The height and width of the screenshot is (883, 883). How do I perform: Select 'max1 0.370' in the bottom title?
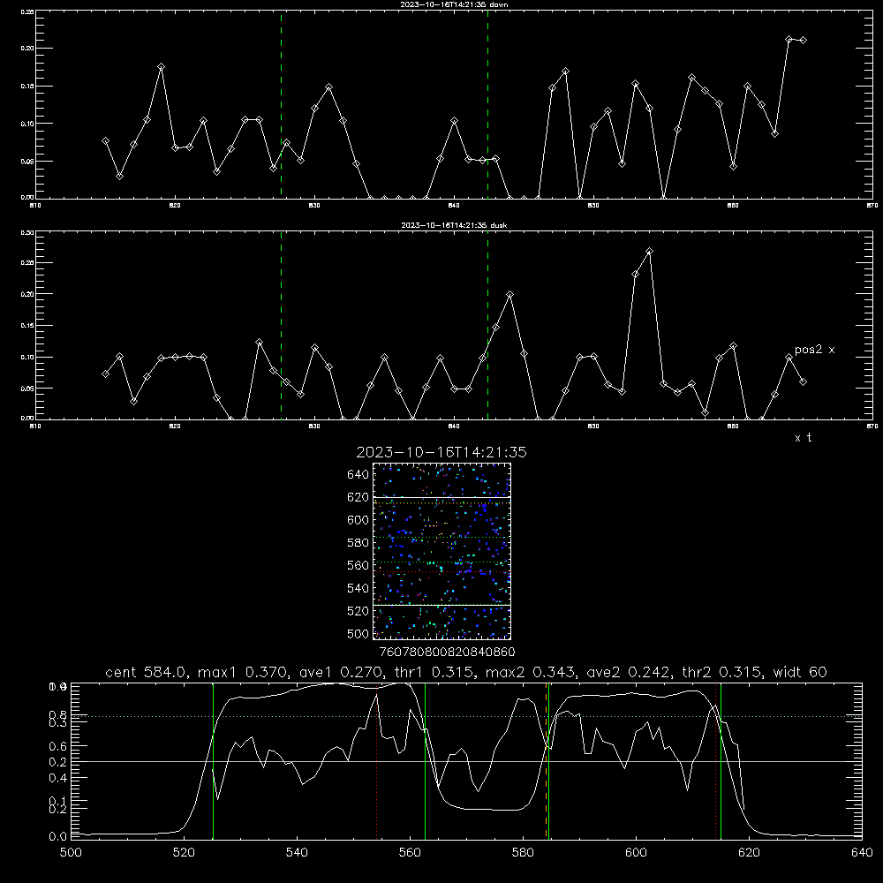pyautogui.click(x=244, y=672)
